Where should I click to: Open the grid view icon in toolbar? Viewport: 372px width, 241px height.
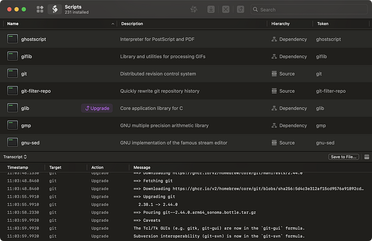(x=40, y=9)
